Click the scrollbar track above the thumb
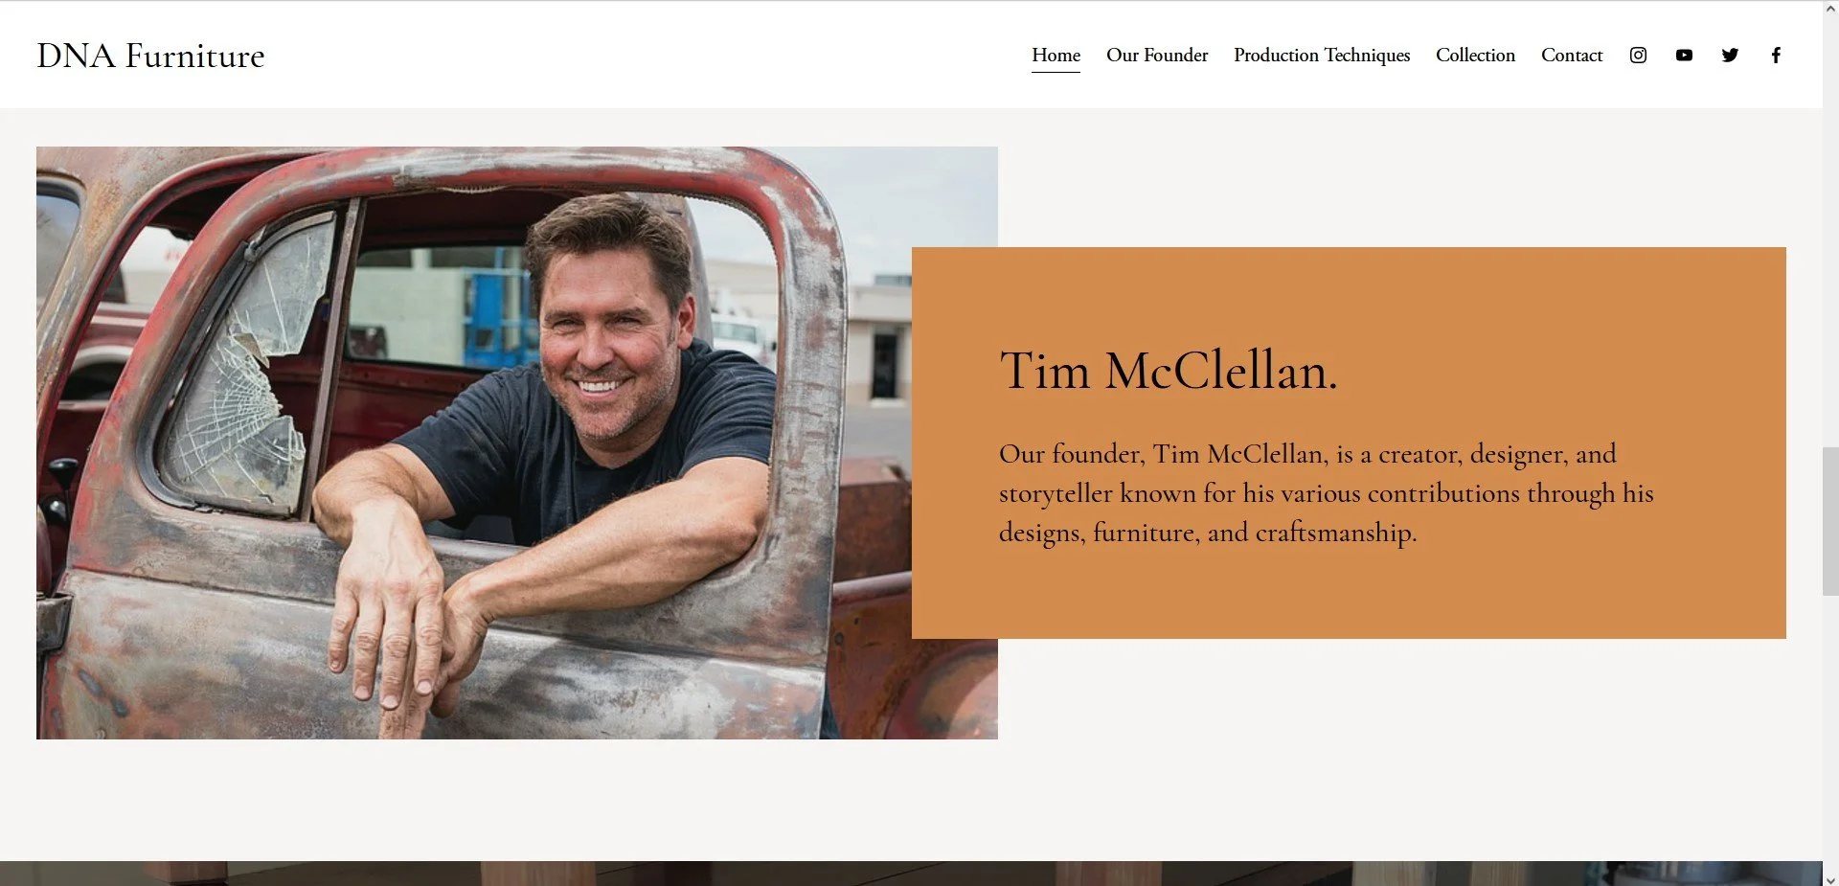This screenshot has height=886, width=1839. [x=1830, y=230]
